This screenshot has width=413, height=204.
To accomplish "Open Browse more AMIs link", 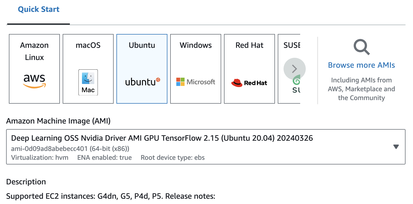I will click(x=361, y=65).
